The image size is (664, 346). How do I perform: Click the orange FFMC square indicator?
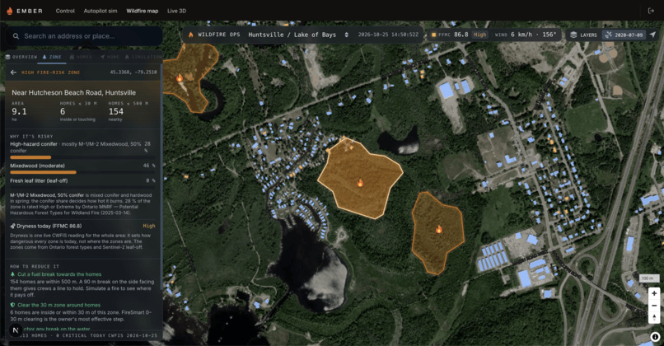click(x=433, y=35)
